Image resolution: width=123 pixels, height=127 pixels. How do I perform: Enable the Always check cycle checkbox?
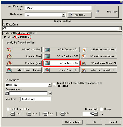tap(101, 109)
